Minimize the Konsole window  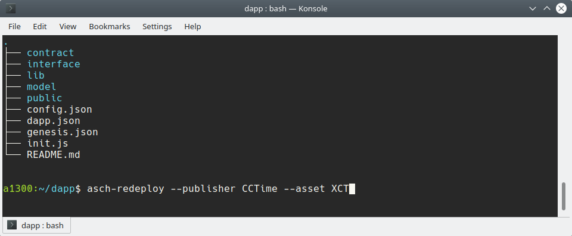pyautogui.click(x=532, y=8)
